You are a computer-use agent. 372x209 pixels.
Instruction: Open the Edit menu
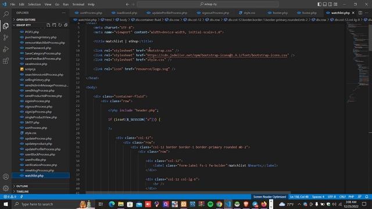tap(22, 4)
